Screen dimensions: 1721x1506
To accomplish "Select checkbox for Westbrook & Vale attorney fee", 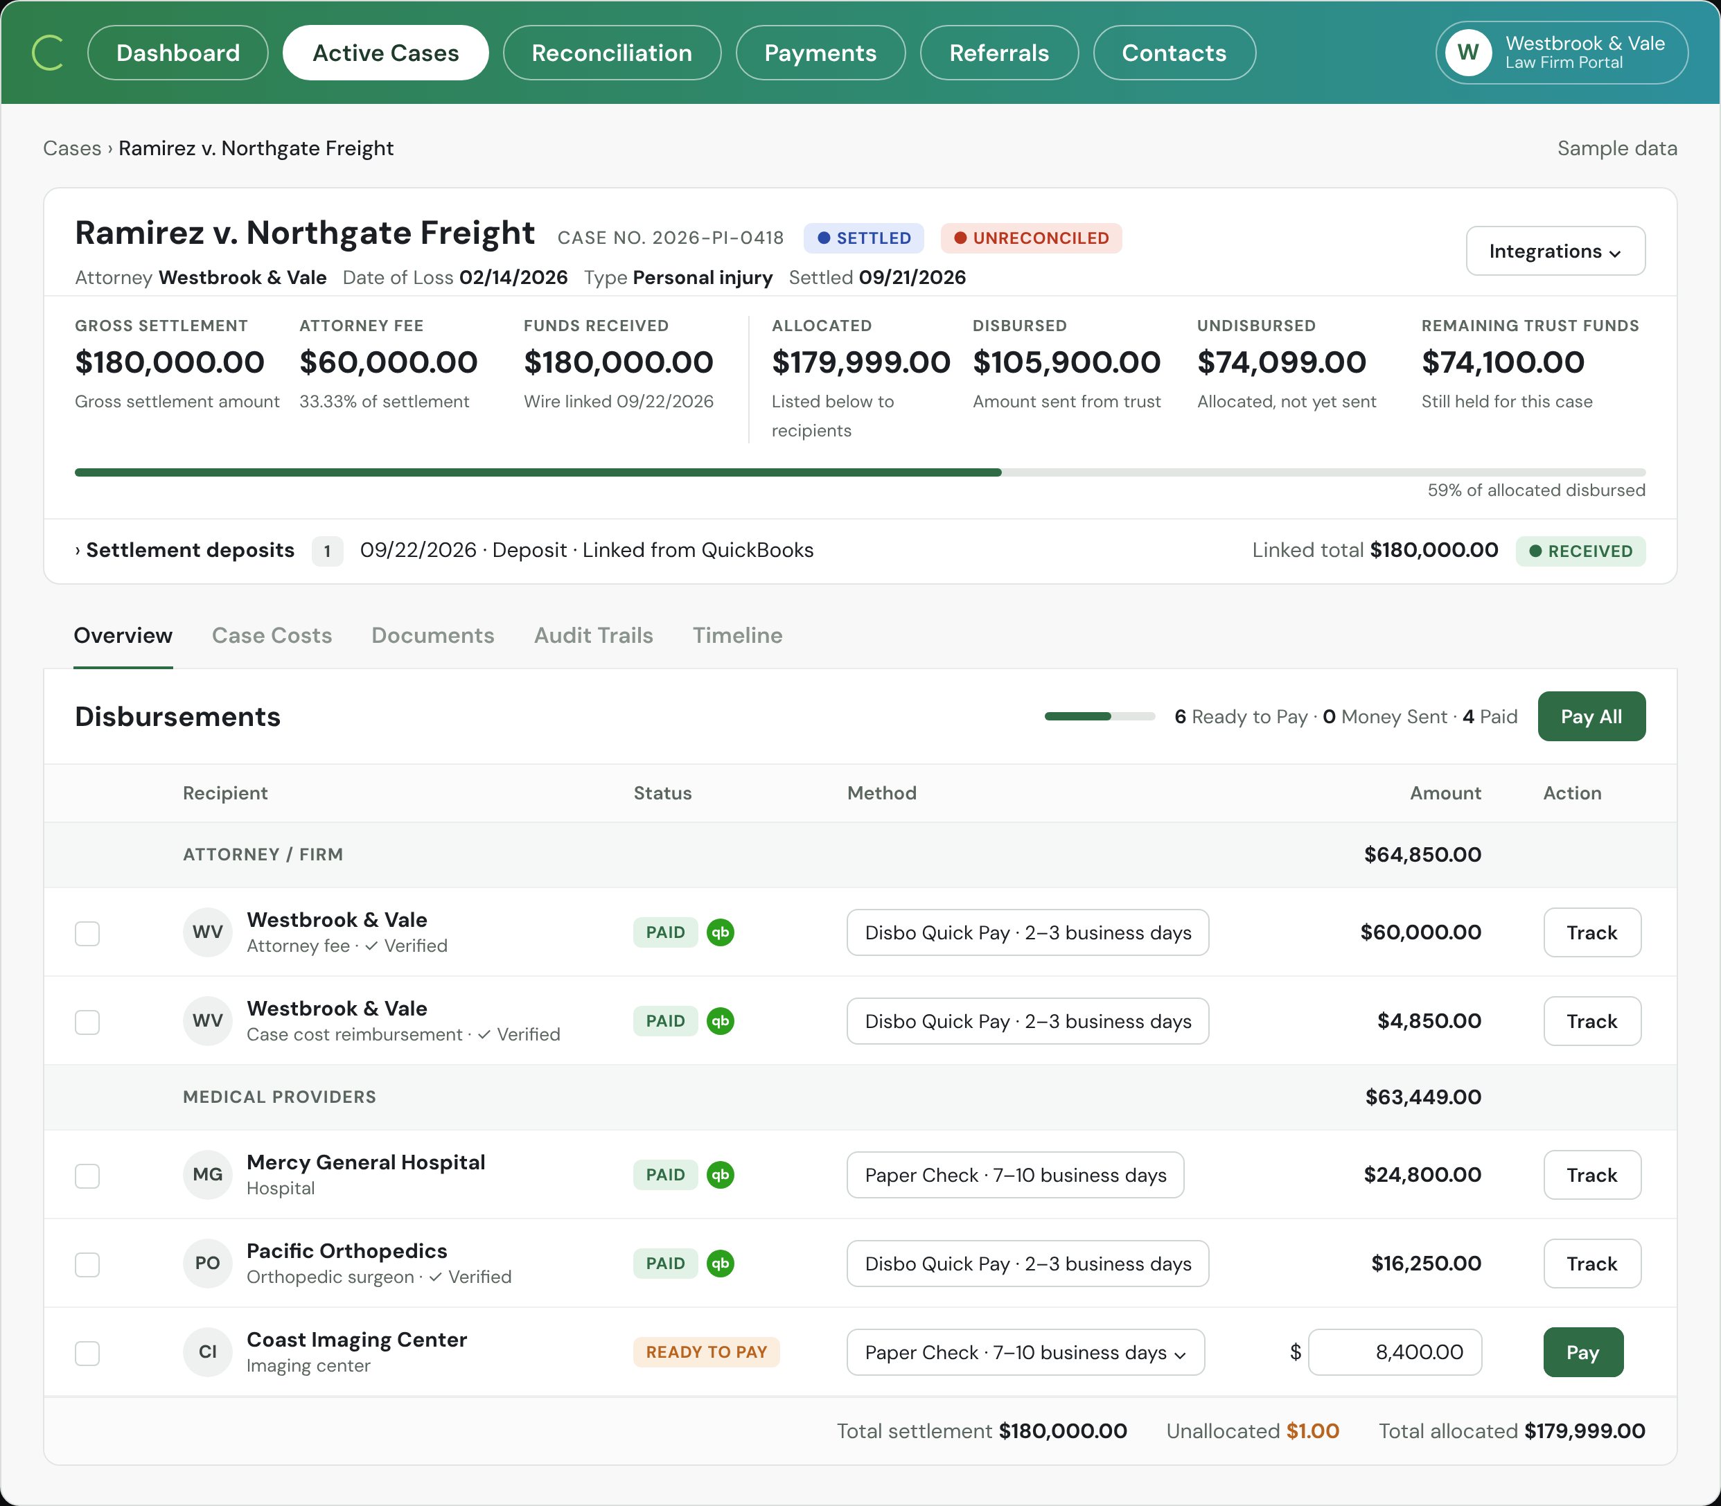I will pyautogui.click(x=87, y=933).
